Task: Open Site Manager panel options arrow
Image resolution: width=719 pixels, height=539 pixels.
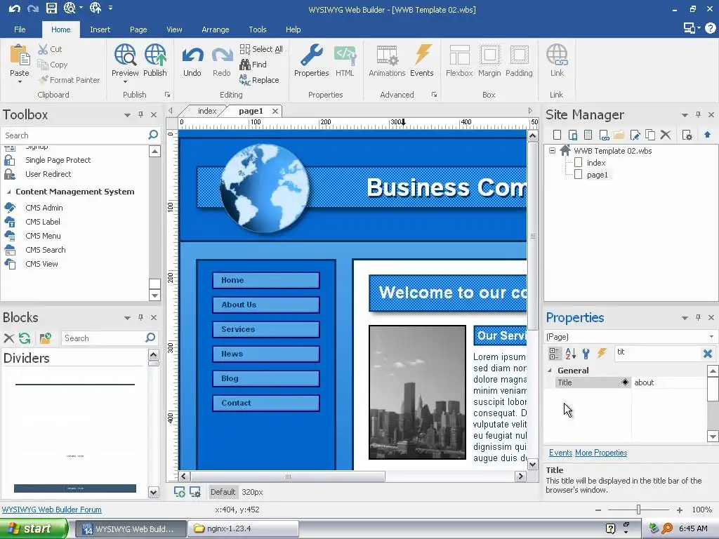Action: (x=685, y=115)
